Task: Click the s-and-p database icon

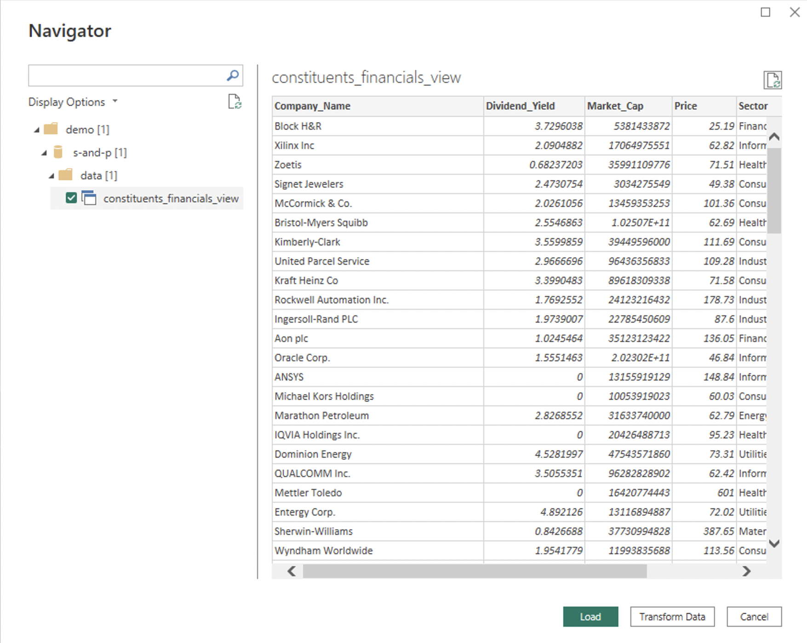Action: click(58, 152)
